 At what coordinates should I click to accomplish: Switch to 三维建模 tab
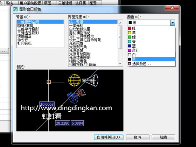point(65,3)
